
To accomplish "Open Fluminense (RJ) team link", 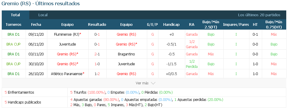I will 66,34.
